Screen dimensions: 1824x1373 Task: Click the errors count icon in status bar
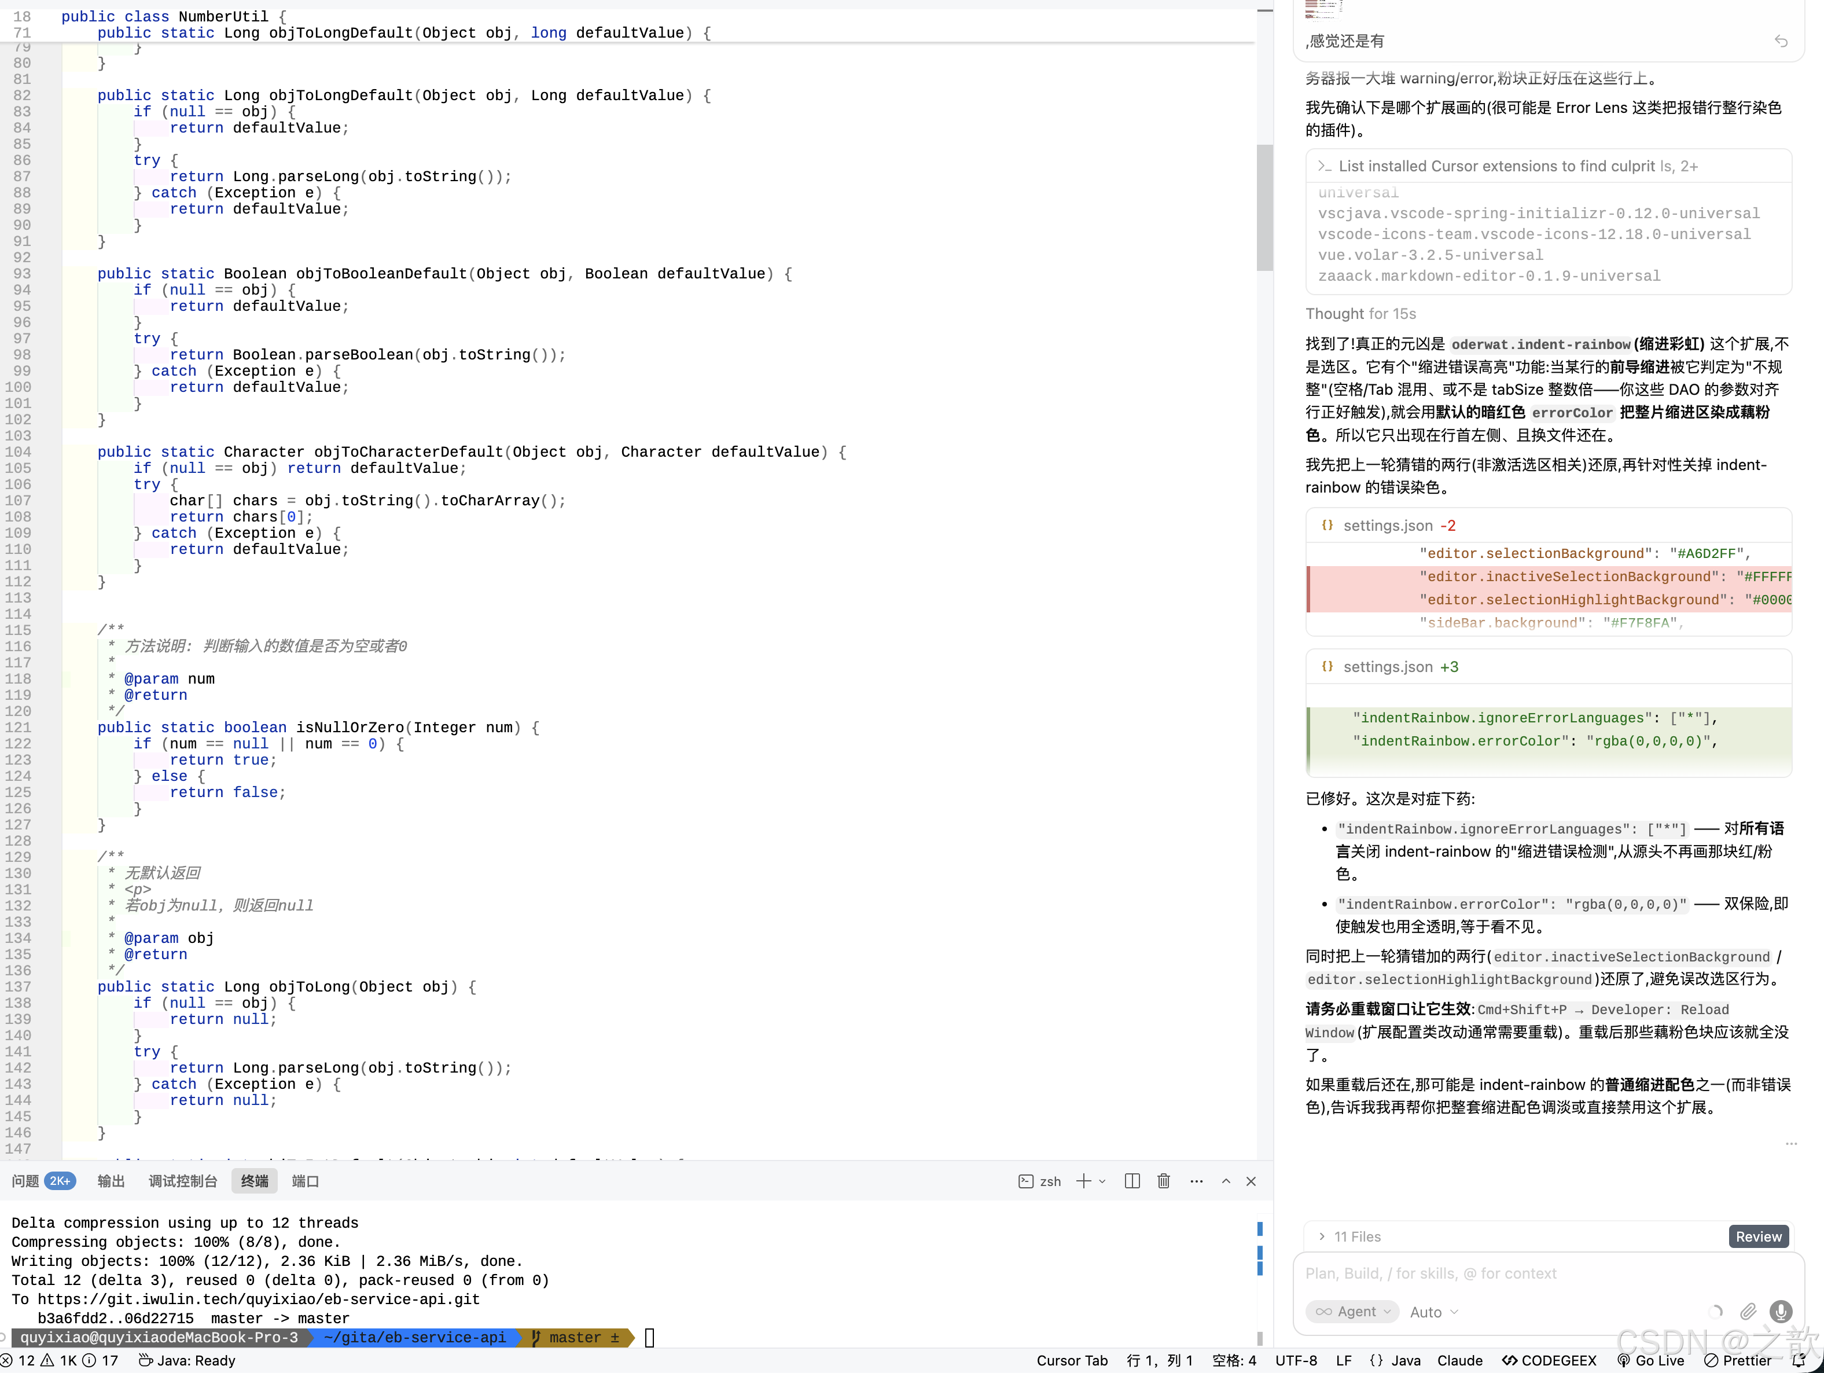[x=6, y=1360]
